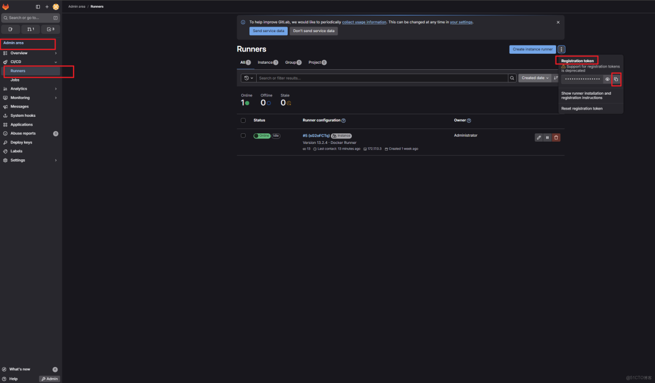The width and height of the screenshot is (655, 383).
Task: Tick the checkbox next to runner #5
Action: pyautogui.click(x=242, y=135)
